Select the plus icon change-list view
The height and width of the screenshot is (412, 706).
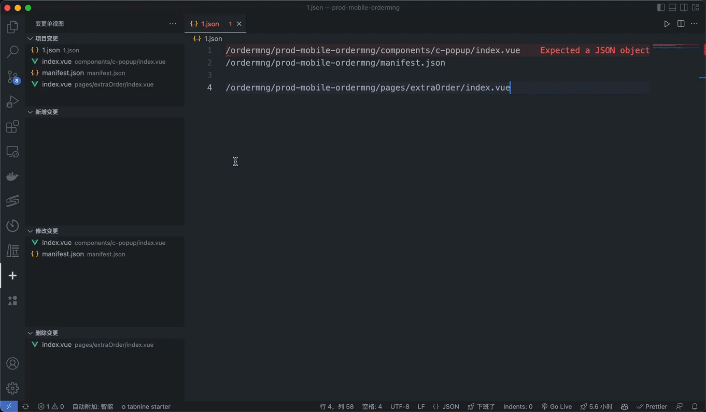coord(12,275)
